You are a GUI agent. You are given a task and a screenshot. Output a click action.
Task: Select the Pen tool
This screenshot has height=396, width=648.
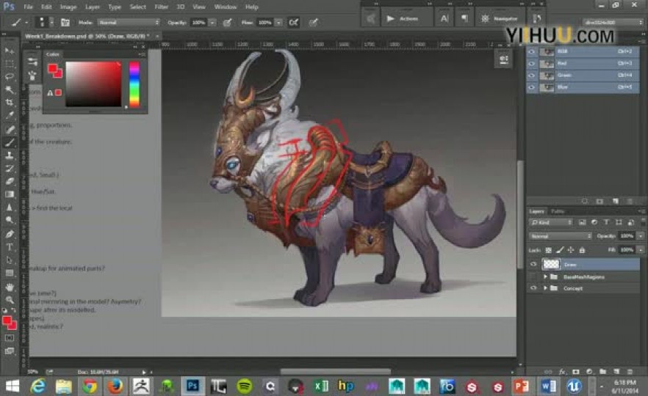point(9,234)
